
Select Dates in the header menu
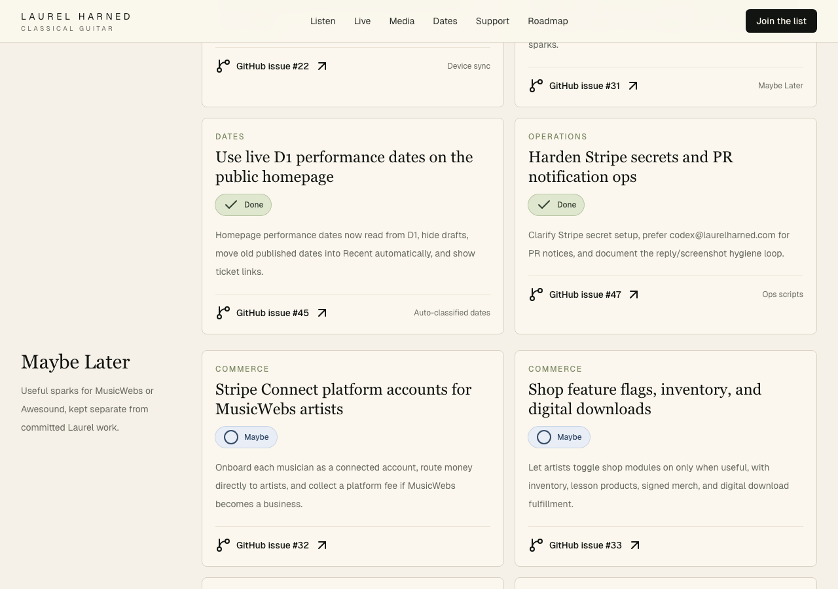445,21
